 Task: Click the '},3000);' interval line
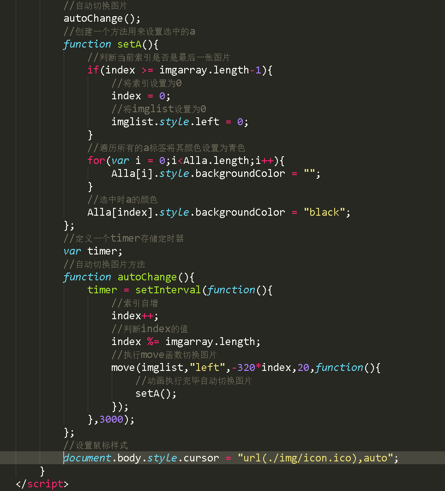point(111,419)
